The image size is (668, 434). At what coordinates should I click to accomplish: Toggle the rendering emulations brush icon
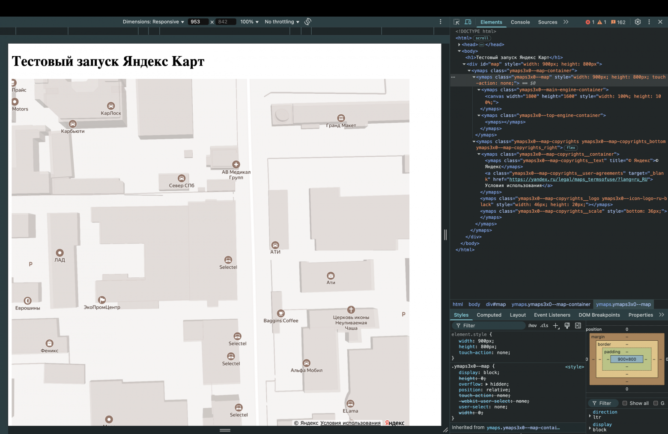[567, 326]
